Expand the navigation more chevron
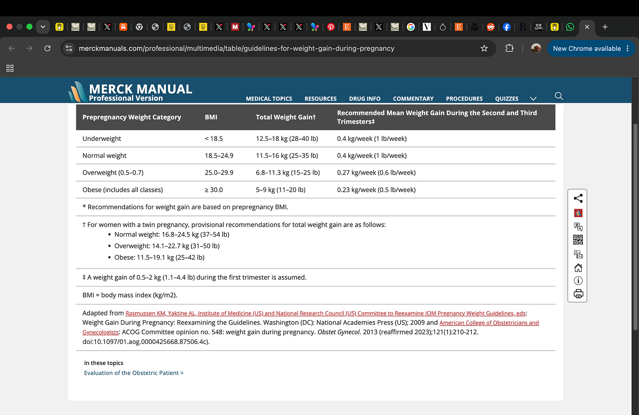 pos(533,99)
